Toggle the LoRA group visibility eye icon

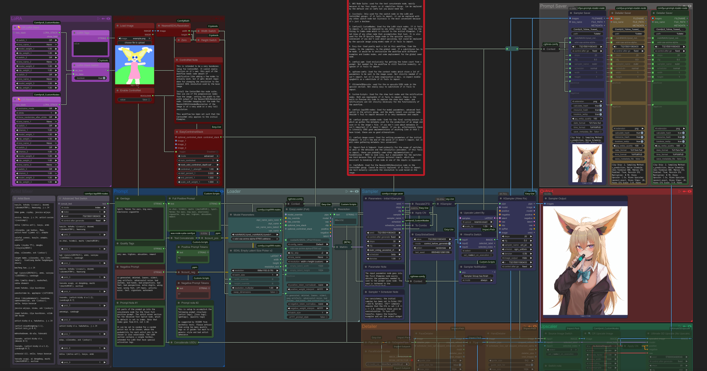tap(108, 19)
